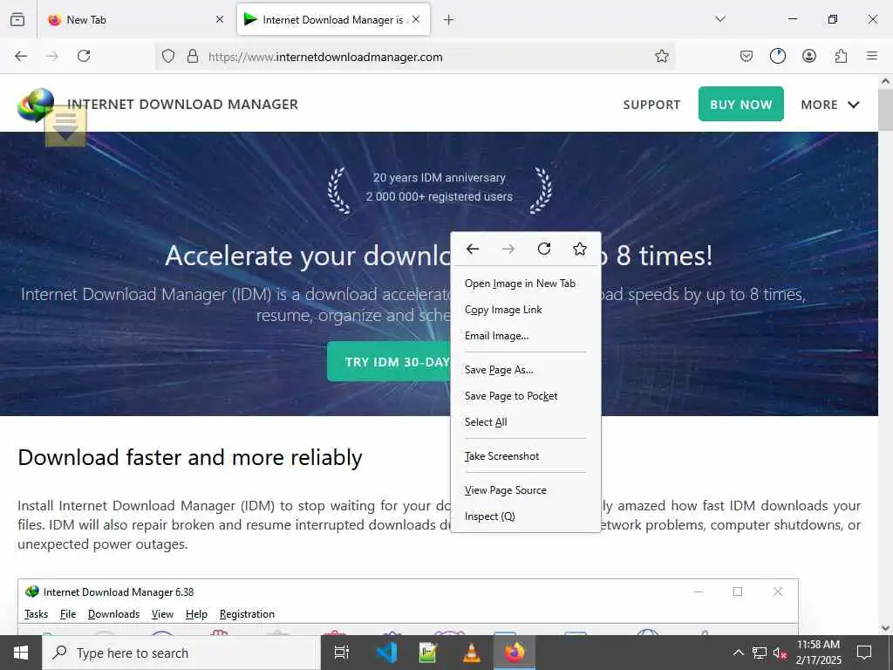Choose Email Image menu entry
Viewport: 893px width, 670px height.
(525, 336)
